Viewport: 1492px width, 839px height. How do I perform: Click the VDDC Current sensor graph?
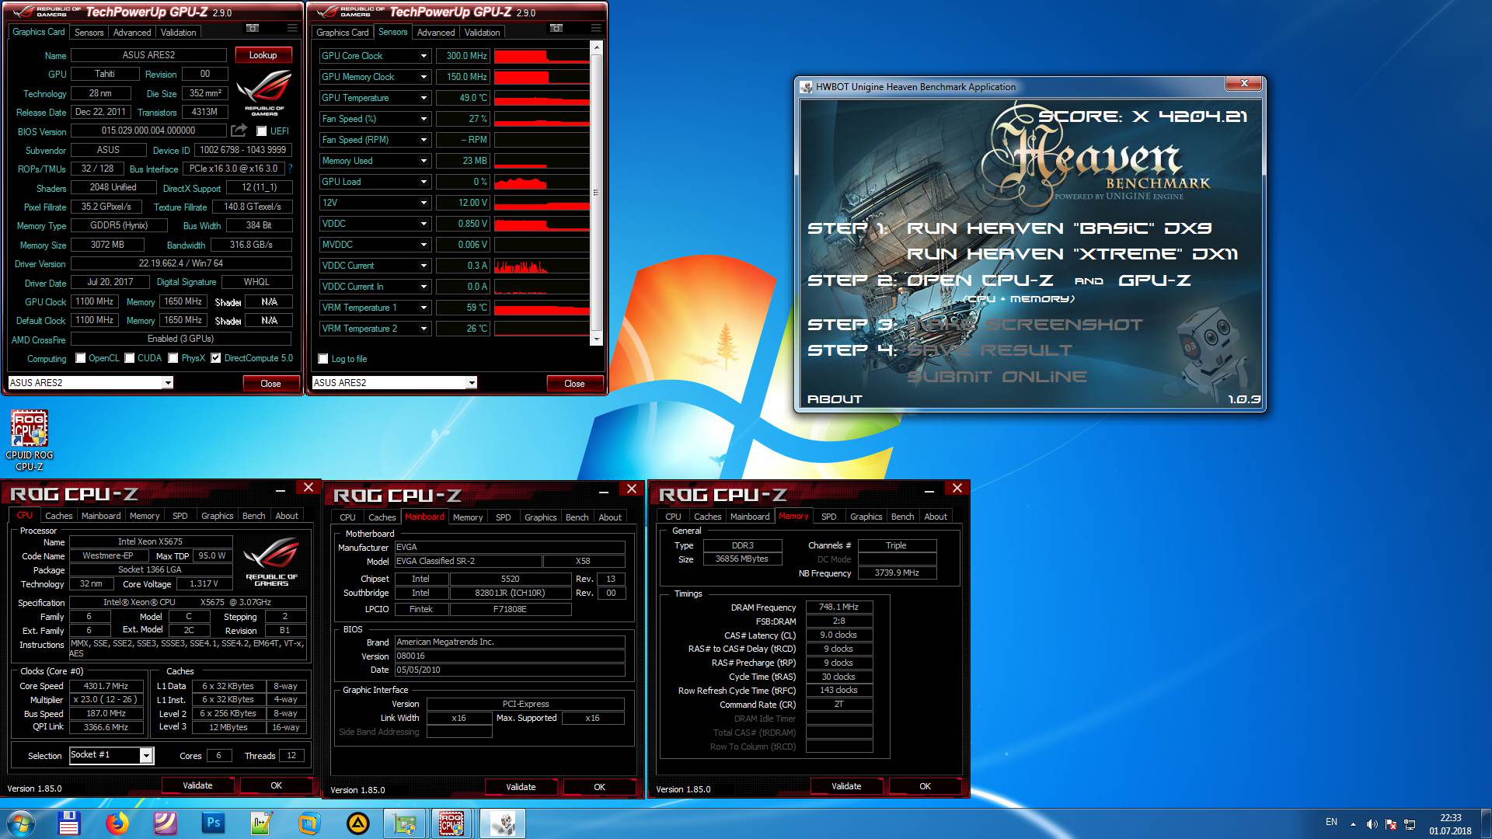tap(542, 266)
